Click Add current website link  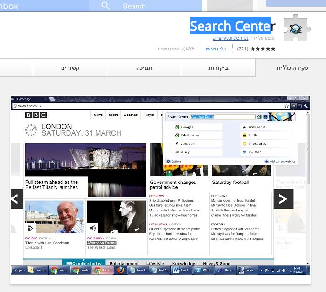point(280,161)
